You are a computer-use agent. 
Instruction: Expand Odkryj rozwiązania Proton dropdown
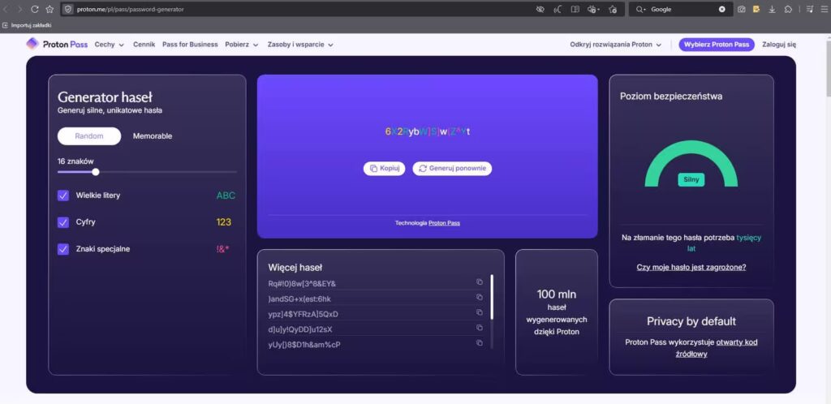coord(616,45)
